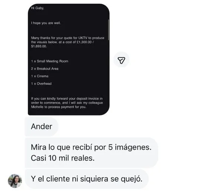Viewport: 219px width, 191px height.
Task: Select the "Y el cliente ni siquiera se quejó." message
Action: (x=87, y=179)
